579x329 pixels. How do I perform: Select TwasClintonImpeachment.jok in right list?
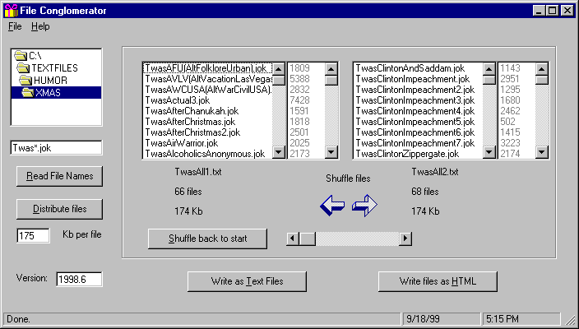(x=419, y=79)
